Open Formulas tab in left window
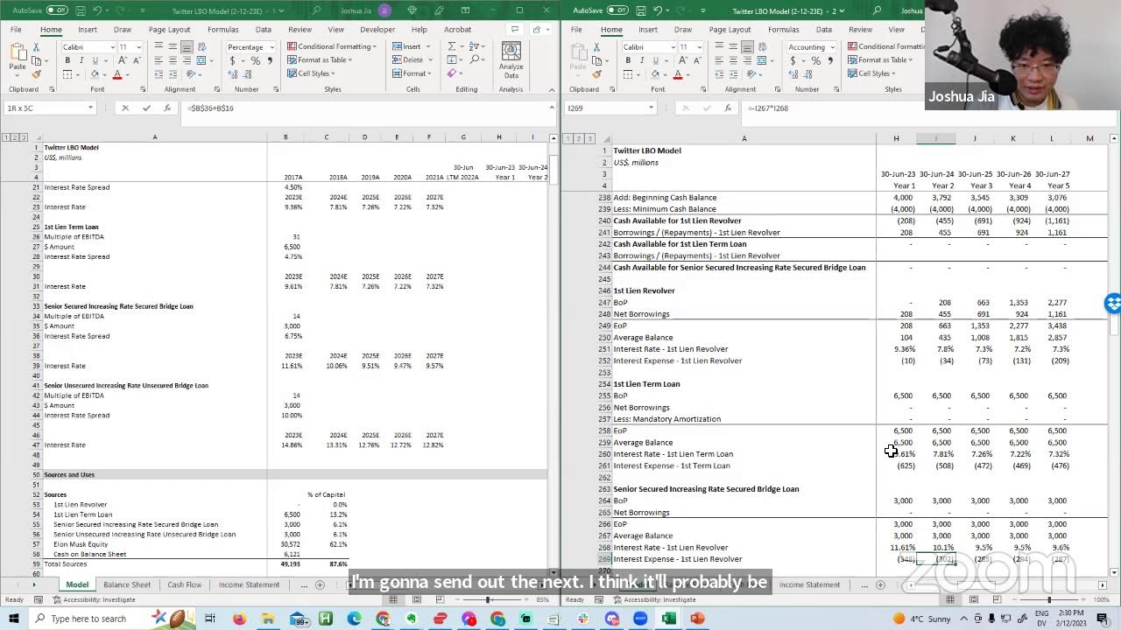The height and width of the screenshot is (630, 1121). 222,29
